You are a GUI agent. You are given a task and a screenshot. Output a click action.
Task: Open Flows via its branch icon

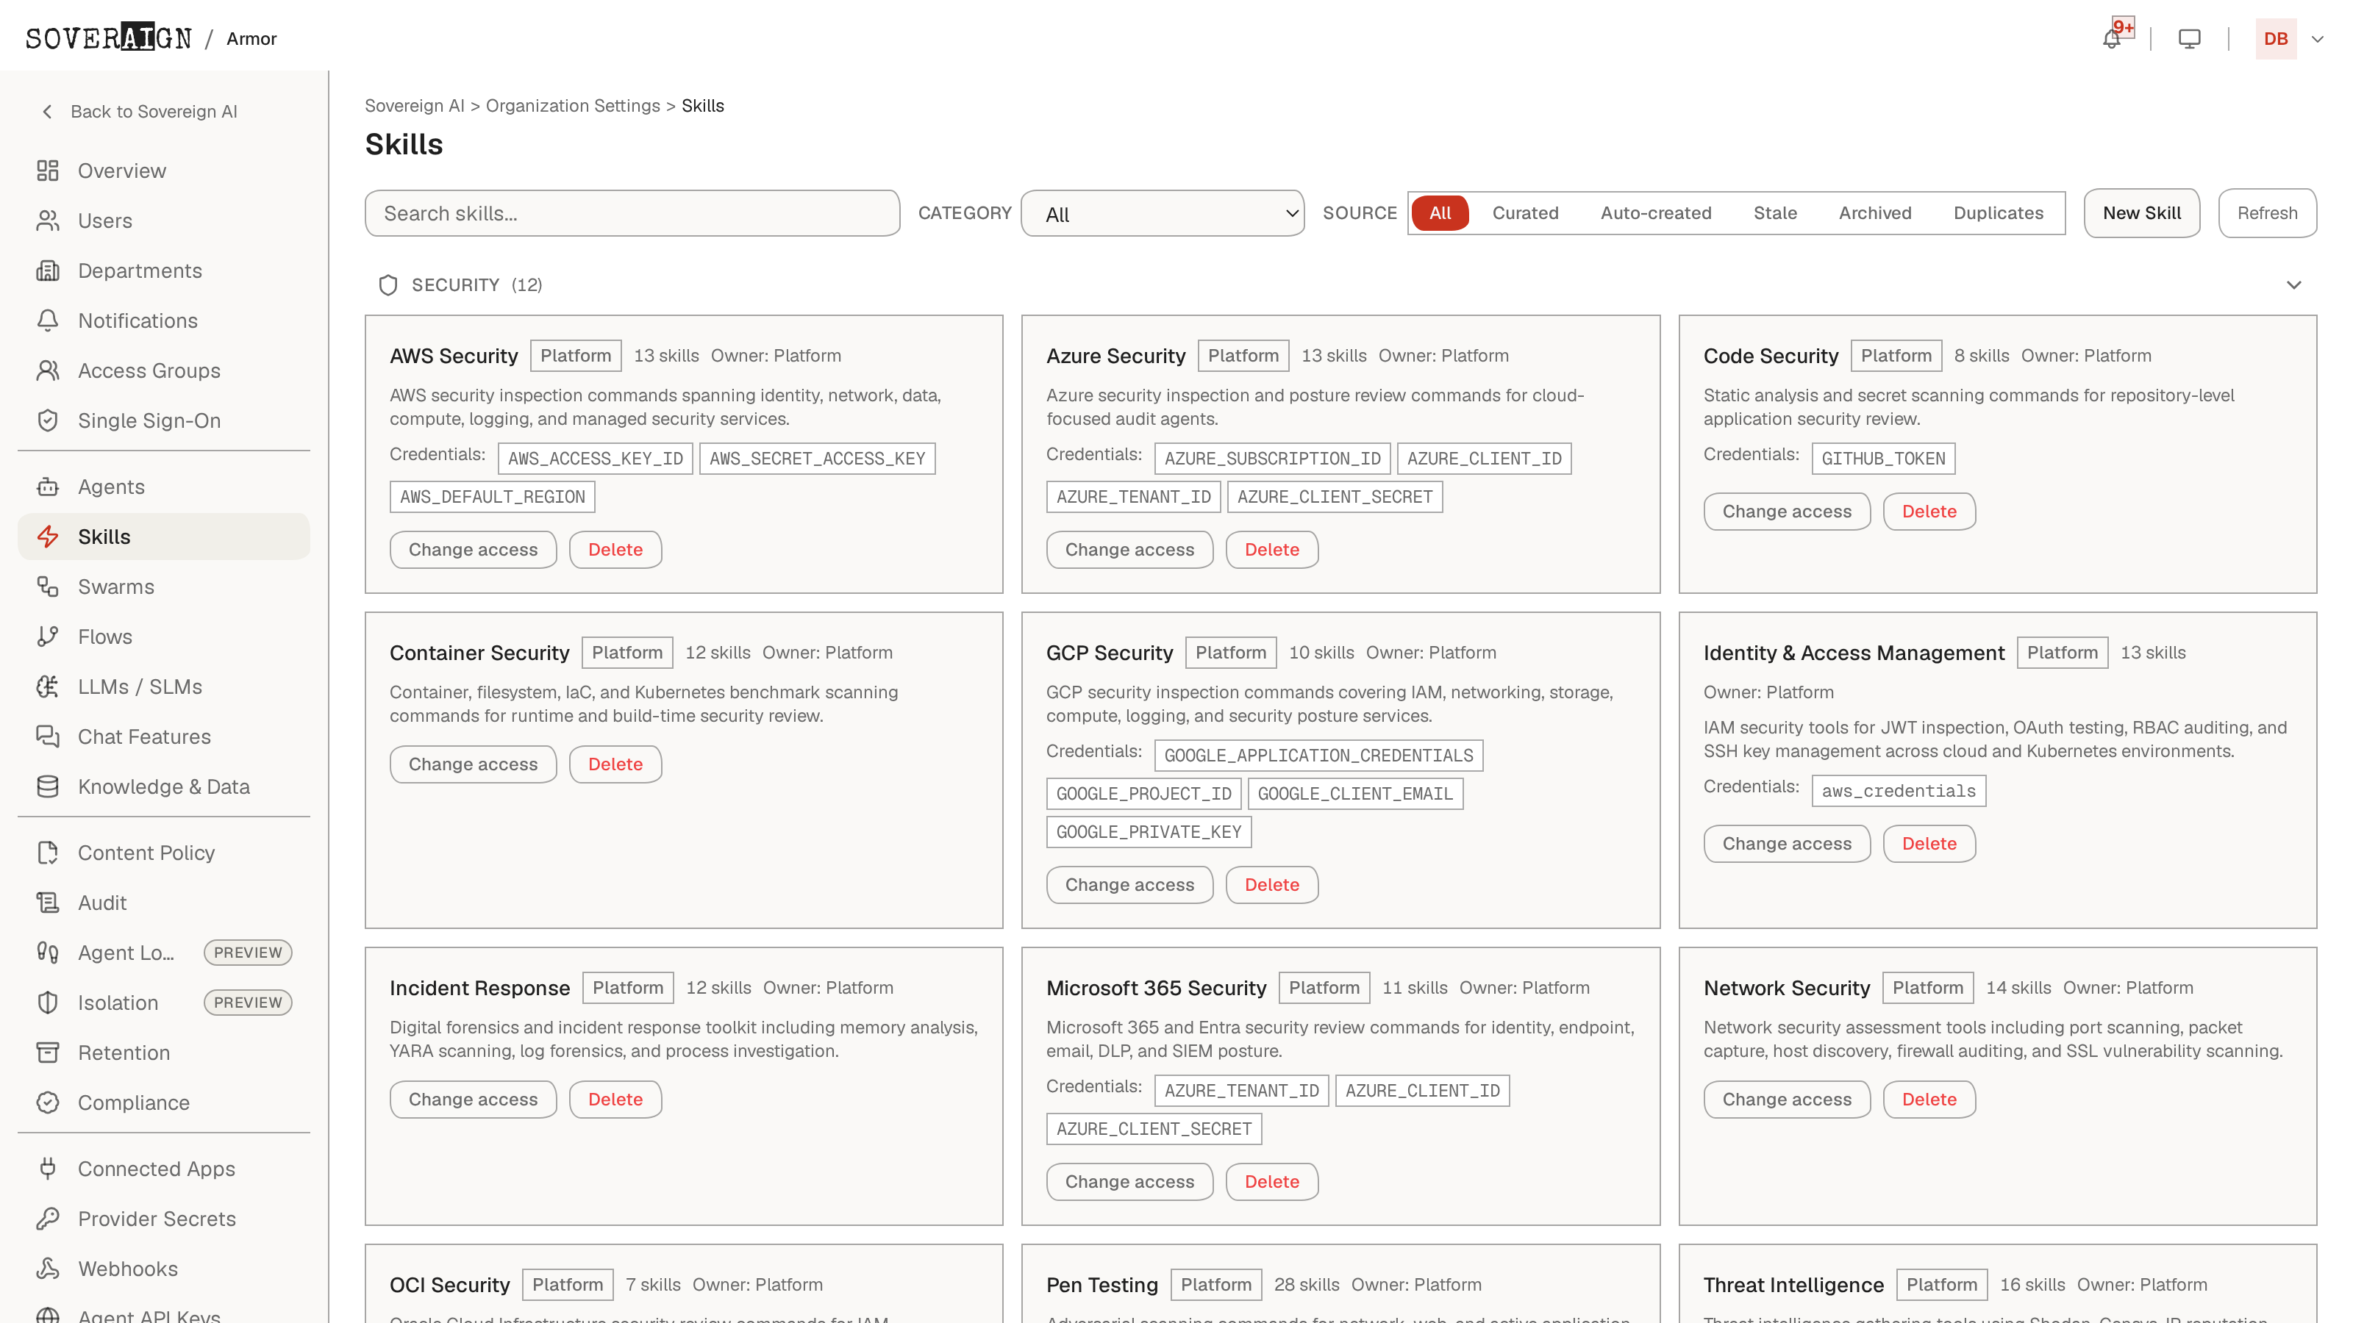[x=48, y=637]
